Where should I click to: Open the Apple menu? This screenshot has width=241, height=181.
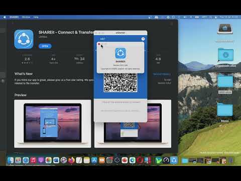click(5, 17)
